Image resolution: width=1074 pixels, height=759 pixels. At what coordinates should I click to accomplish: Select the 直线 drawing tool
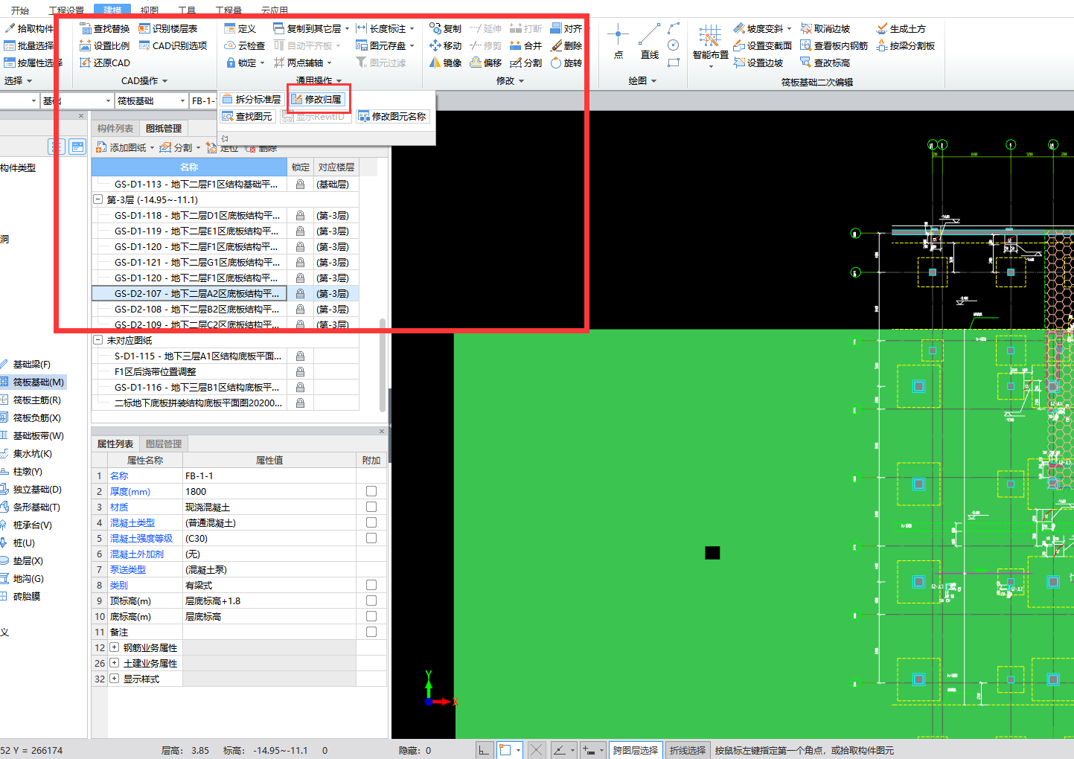649,41
